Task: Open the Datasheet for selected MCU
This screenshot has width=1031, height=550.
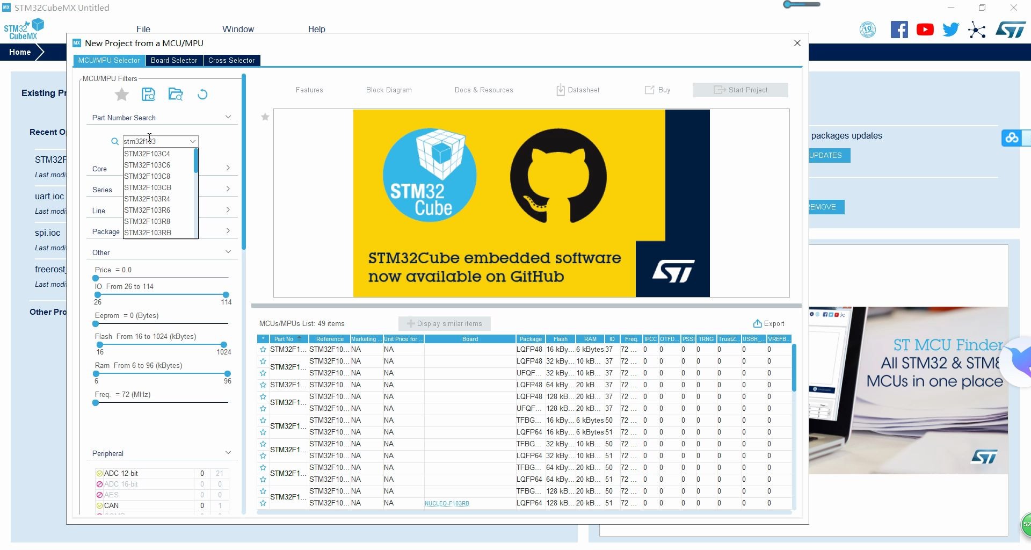Action: point(577,90)
